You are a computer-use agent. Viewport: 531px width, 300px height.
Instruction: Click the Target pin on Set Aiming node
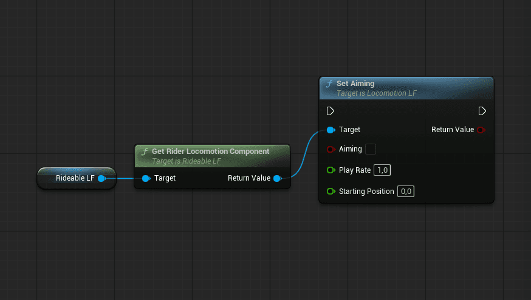tap(331, 130)
